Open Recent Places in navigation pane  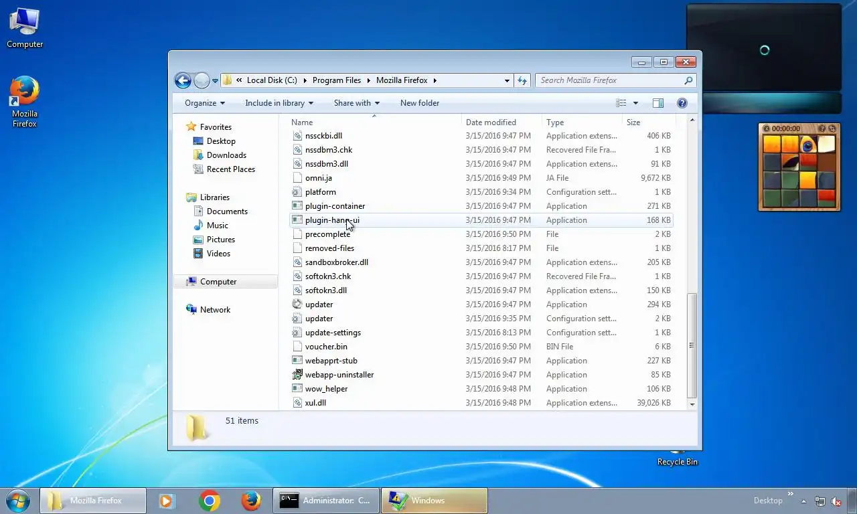click(x=231, y=169)
